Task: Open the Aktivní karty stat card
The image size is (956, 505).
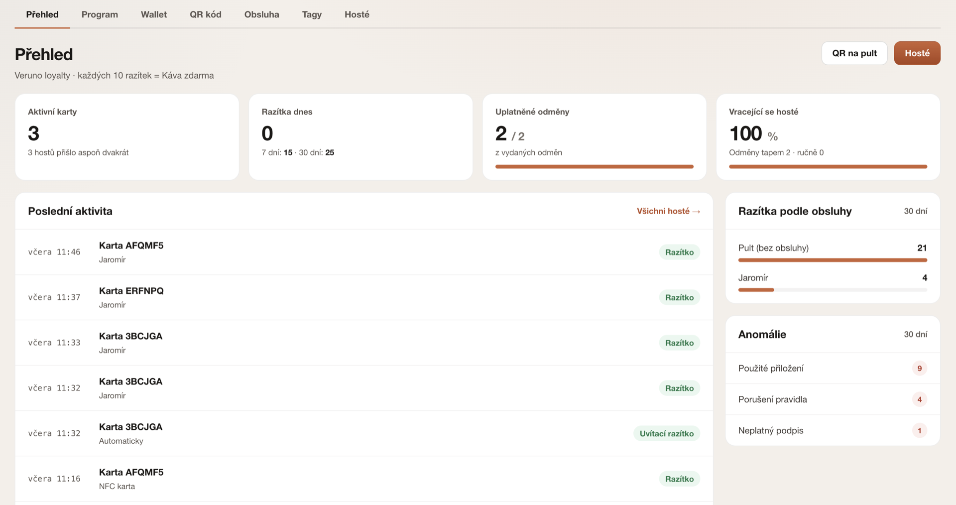Action: (127, 137)
